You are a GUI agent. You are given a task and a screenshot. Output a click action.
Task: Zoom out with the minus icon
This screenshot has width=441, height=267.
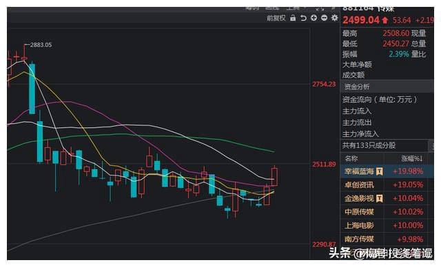coord(324,18)
